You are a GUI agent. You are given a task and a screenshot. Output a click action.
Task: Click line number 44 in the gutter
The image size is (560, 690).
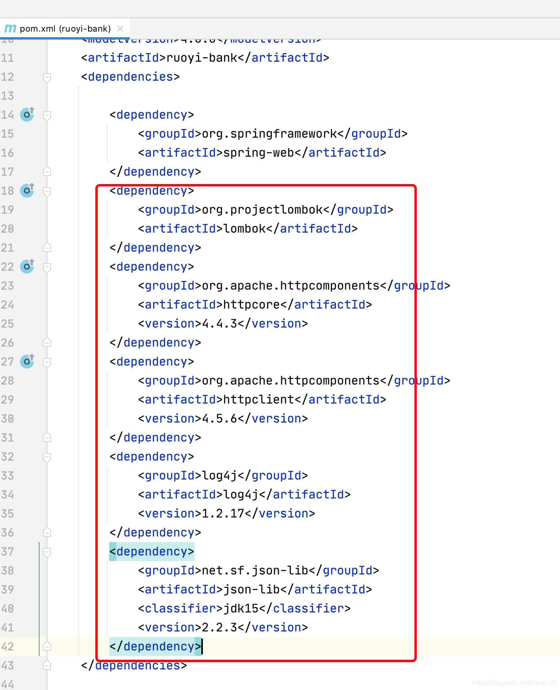(x=8, y=684)
